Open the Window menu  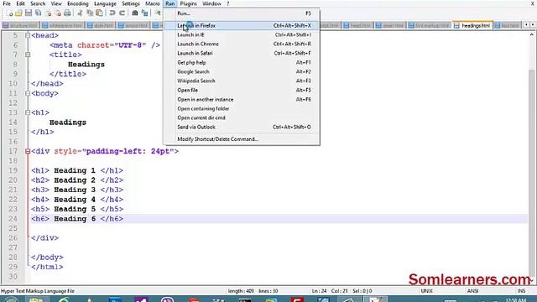coord(211,3)
